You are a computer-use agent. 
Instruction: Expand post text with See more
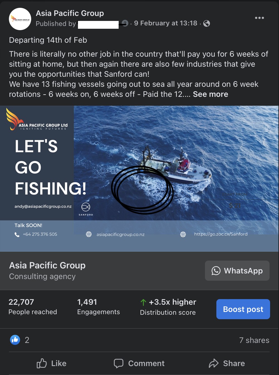pyautogui.click(x=211, y=94)
